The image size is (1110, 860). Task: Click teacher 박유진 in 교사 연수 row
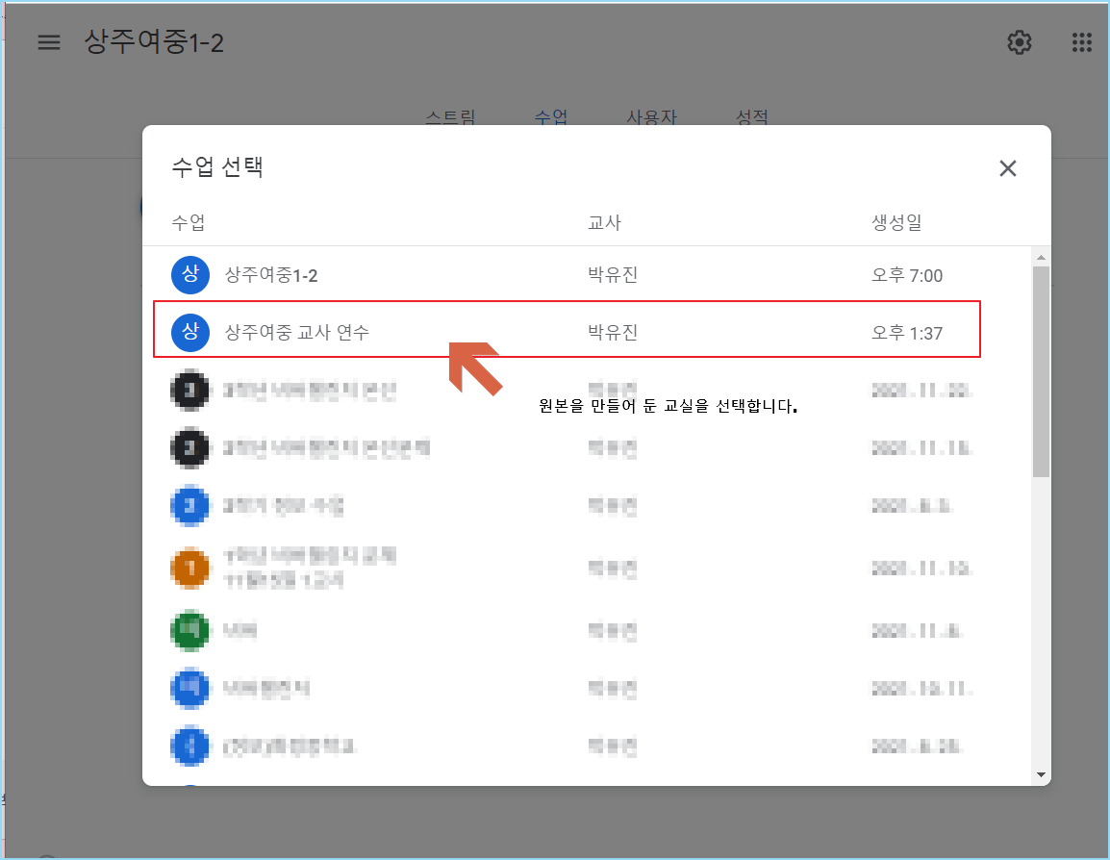[613, 332]
